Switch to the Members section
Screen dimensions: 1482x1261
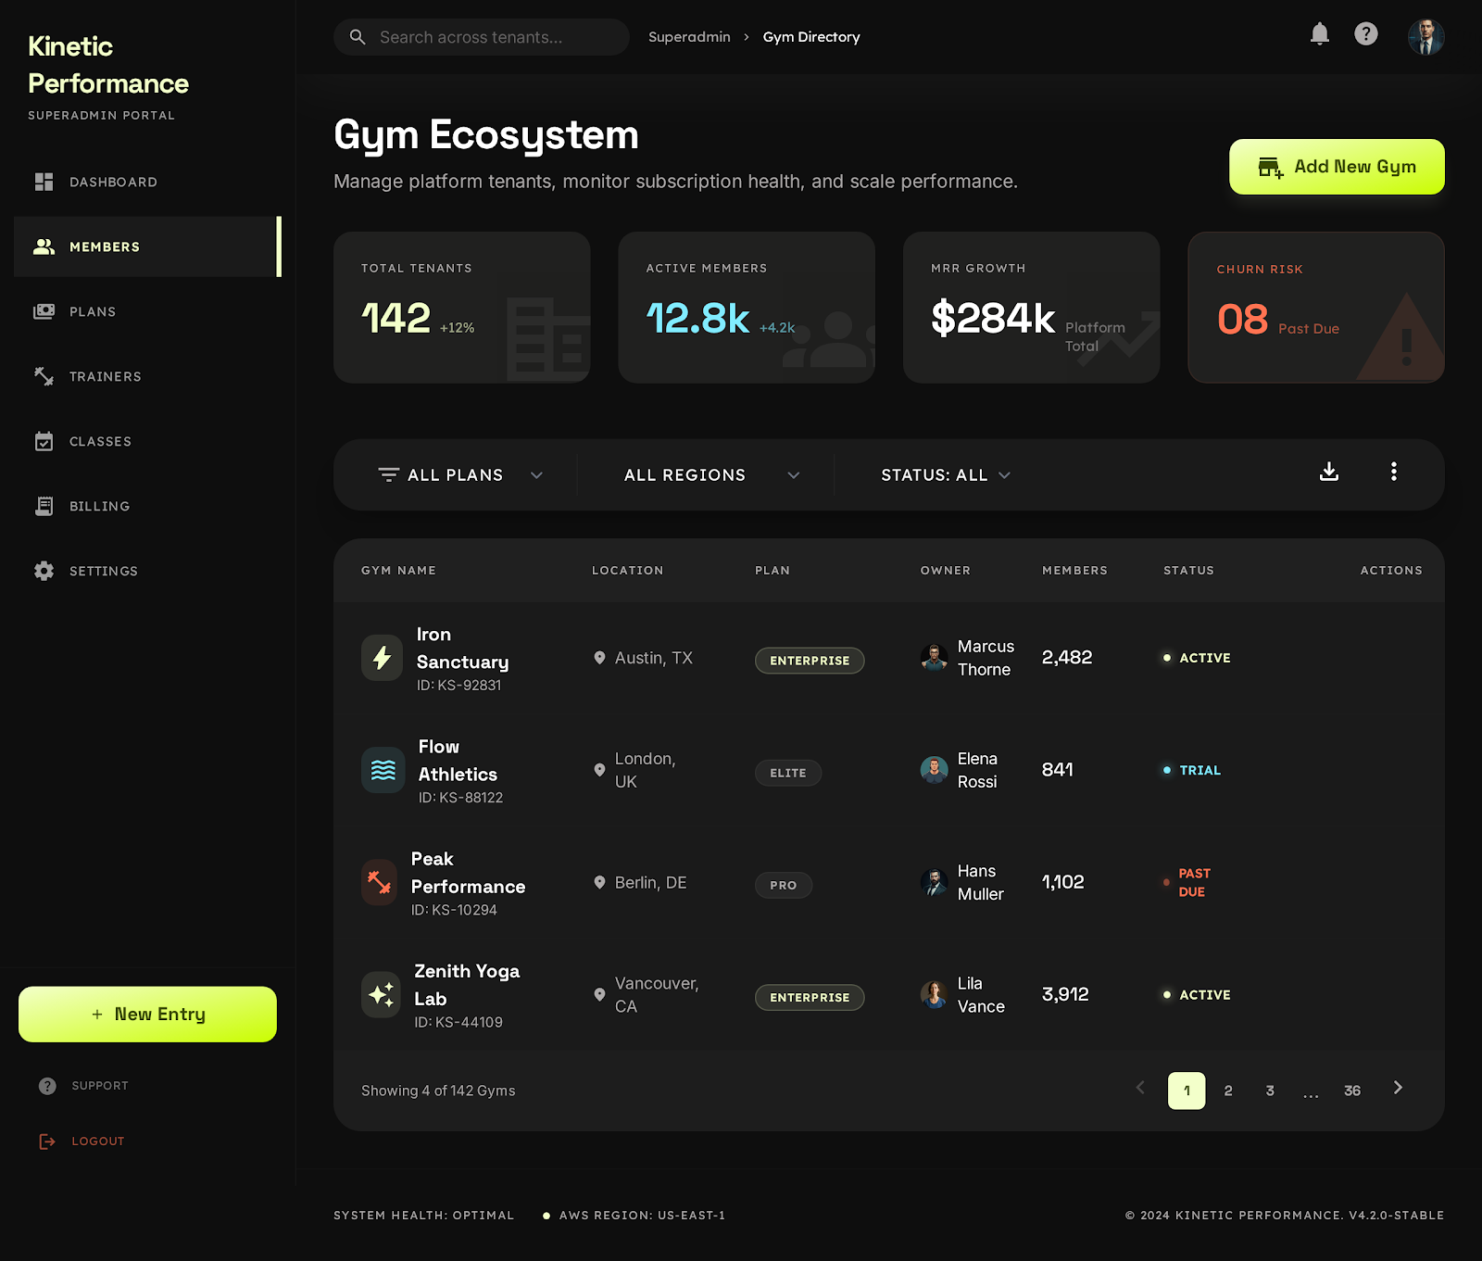[105, 246]
